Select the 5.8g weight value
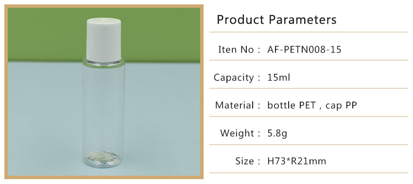 [277, 134]
